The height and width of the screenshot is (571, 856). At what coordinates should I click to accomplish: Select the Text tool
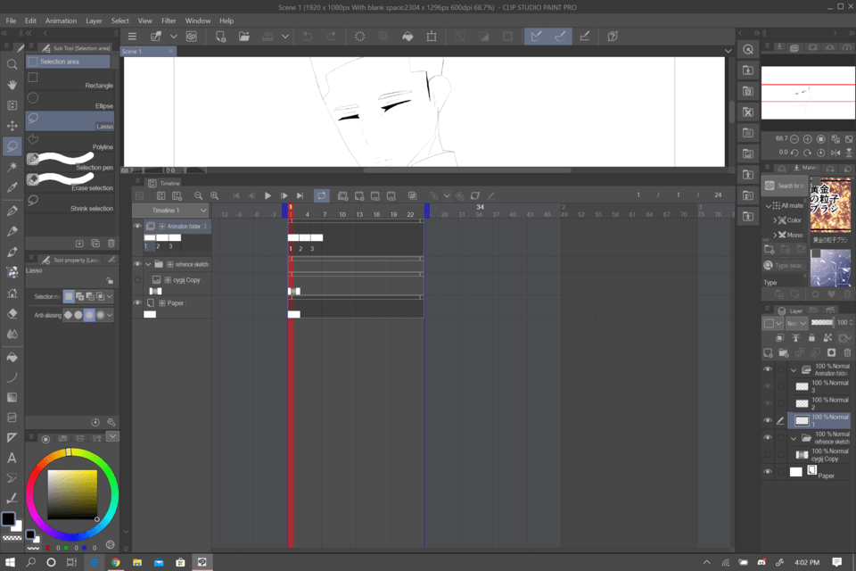[x=12, y=458]
